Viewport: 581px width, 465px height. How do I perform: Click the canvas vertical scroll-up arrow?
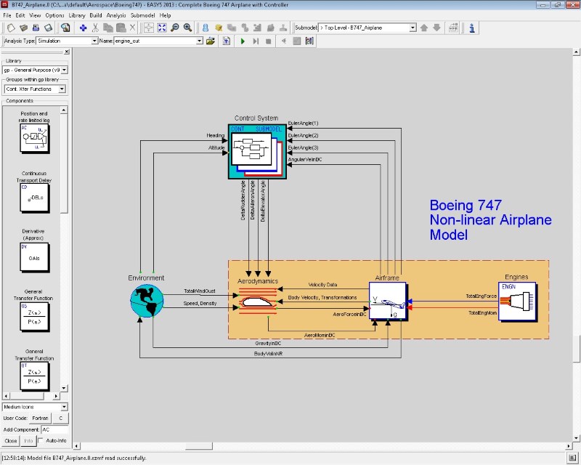click(576, 52)
